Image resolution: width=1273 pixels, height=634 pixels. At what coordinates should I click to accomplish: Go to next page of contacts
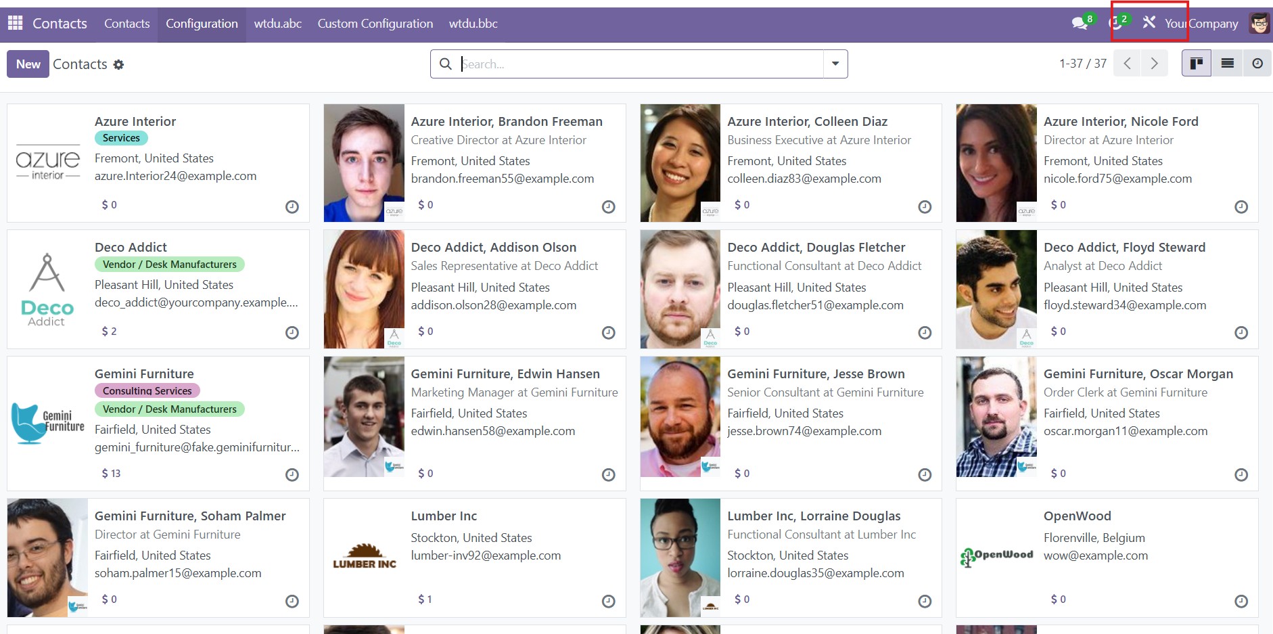pos(1155,63)
